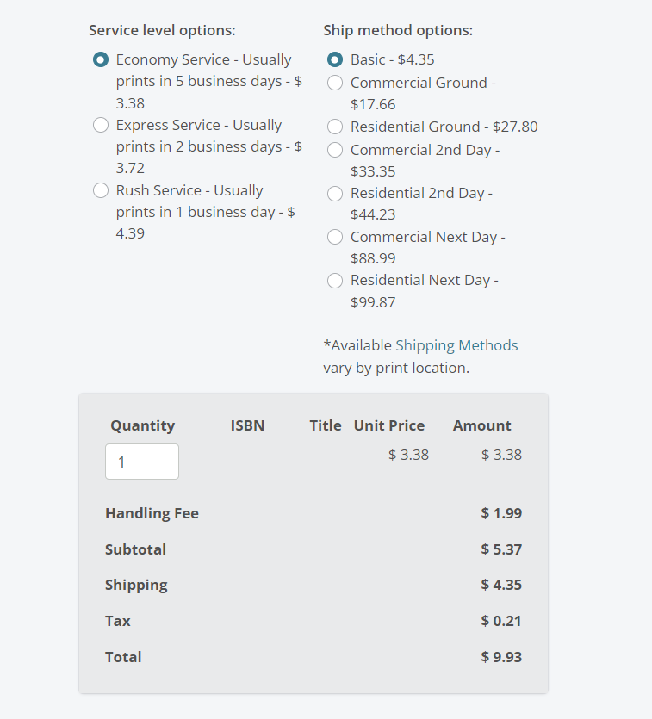Viewport: 652px width, 719px height.
Task: Select the Economy Service option
Action: click(100, 60)
